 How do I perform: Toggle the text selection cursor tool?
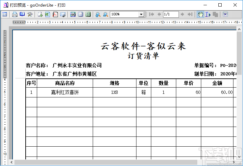208,14
